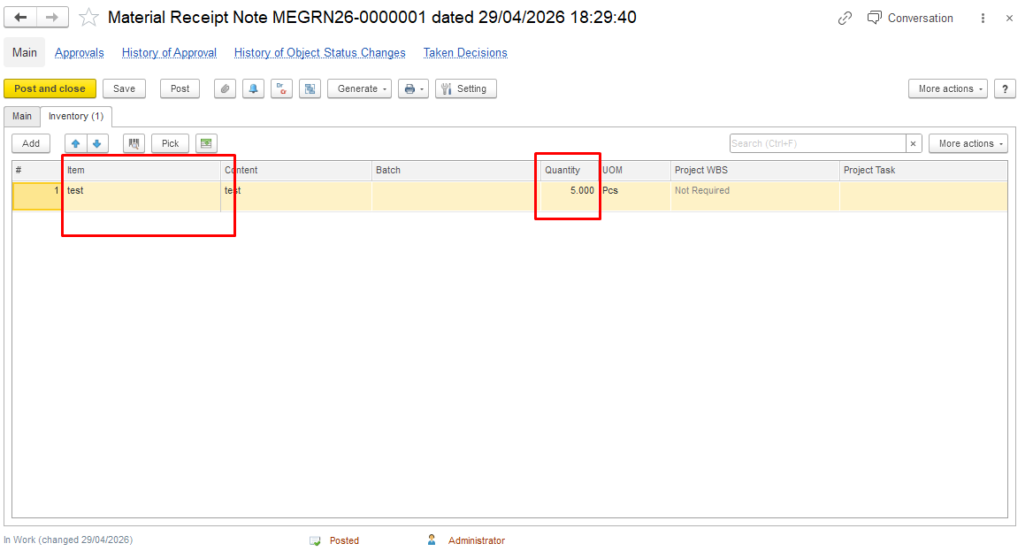Click into the Search (Ctrl+F) field
This screenshot has height=559, width=1033.
click(817, 143)
